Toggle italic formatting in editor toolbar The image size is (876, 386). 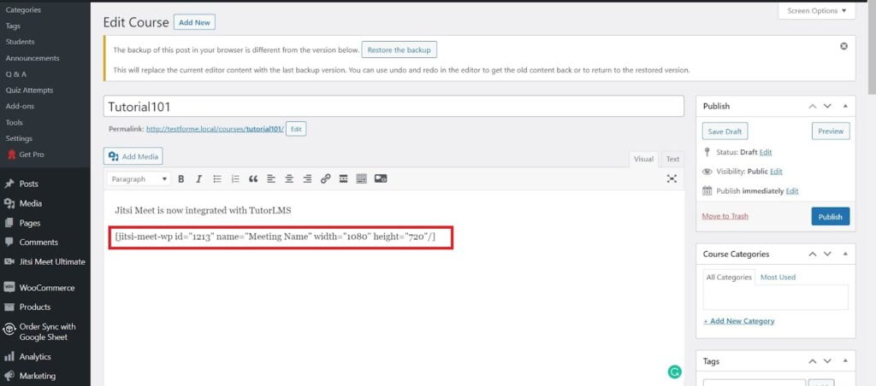198,179
